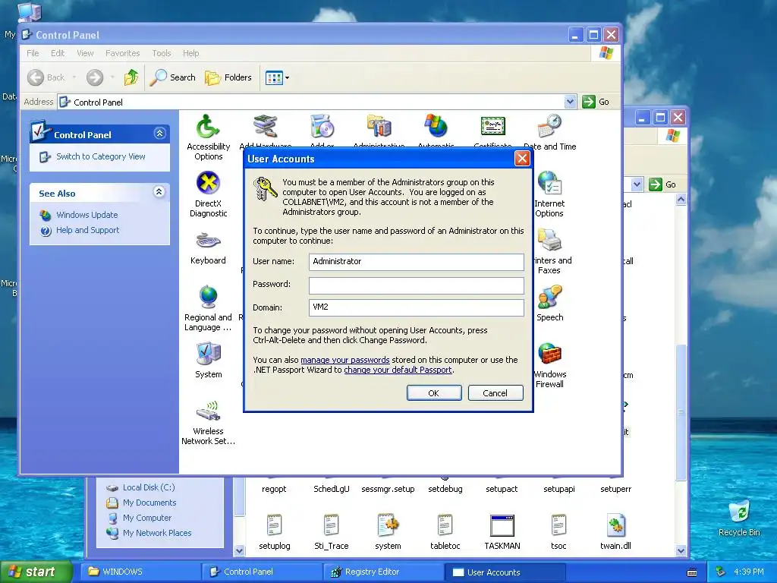Click manage your passwords link
This screenshot has height=583, width=777.
(345, 360)
